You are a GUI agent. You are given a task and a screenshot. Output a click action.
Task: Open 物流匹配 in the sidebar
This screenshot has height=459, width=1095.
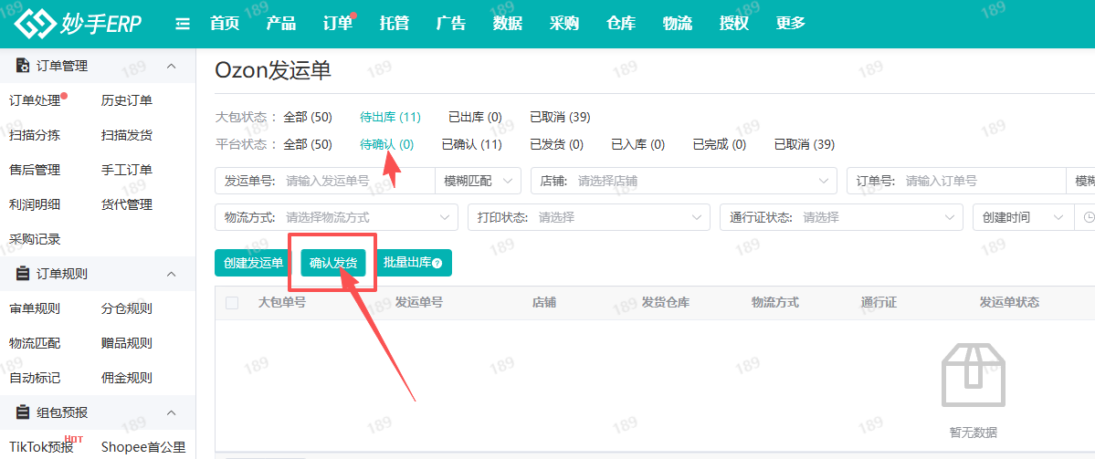coord(35,343)
